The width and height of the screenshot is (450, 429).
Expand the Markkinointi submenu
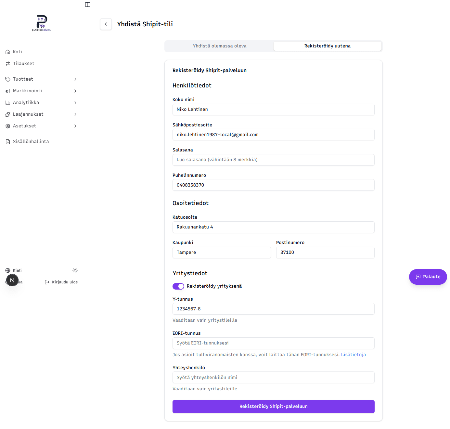tap(42, 91)
